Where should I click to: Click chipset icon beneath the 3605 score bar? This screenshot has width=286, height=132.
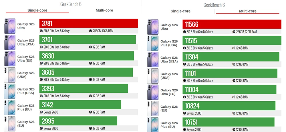tap(41, 80)
